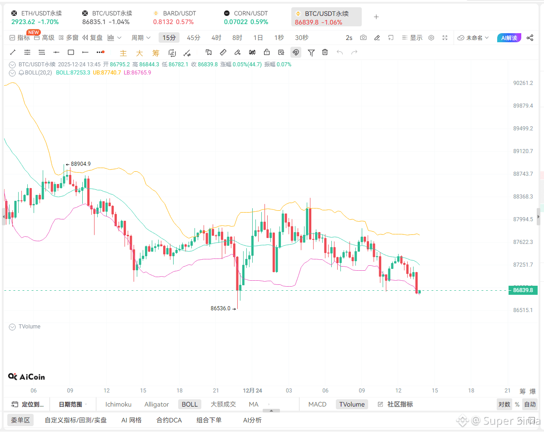Click the bookmark copy icon

pos(209,52)
